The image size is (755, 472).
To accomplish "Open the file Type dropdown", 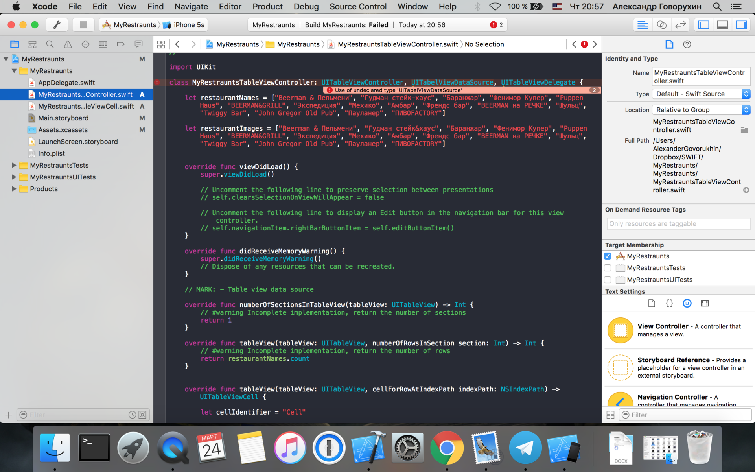I will tap(701, 94).
